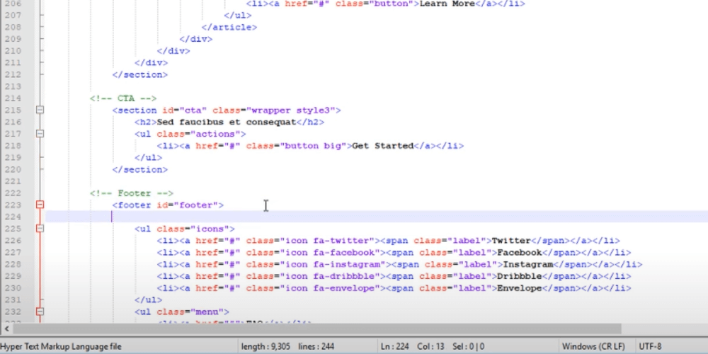Click the 'wrapper style3' class value
Viewport: 708px width, 354px height.
click(x=291, y=110)
